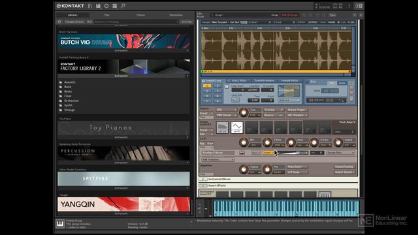The width and height of the screenshot is (418, 235).
Task: Open the Output Default dropdown in Amplifier
Action: pyautogui.click(x=345, y=172)
